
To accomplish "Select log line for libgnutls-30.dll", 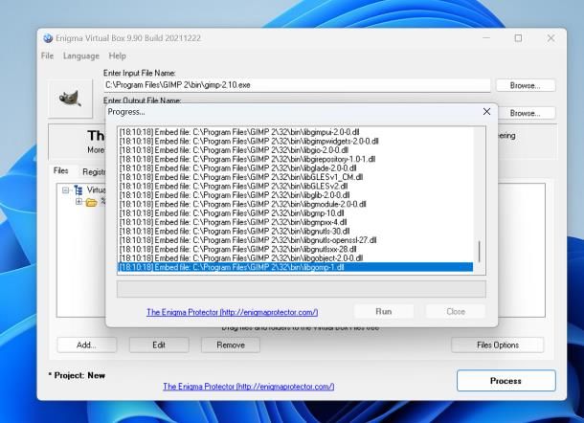I will tap(295, 232).
